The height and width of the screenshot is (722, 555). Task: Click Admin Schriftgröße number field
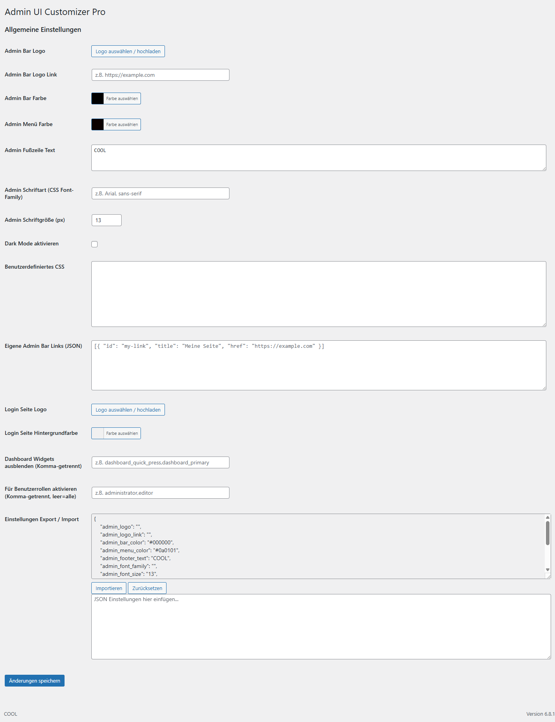[x=106, y=220]
